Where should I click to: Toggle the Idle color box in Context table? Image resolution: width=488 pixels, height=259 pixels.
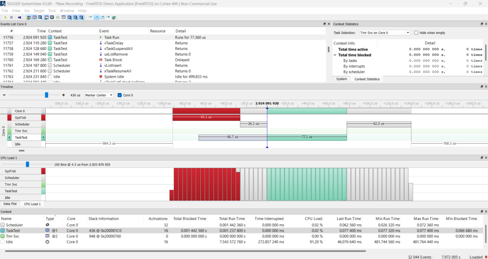3,241
